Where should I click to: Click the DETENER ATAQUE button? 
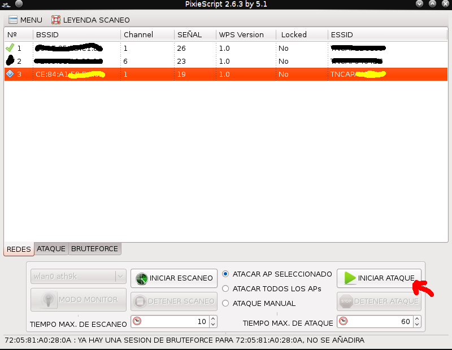point(379,301)
